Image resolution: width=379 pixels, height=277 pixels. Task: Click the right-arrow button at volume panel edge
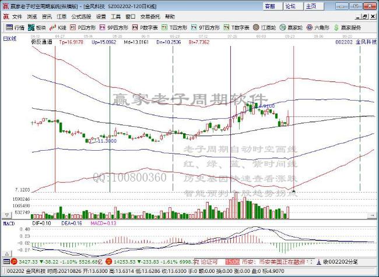coord(372,215)
